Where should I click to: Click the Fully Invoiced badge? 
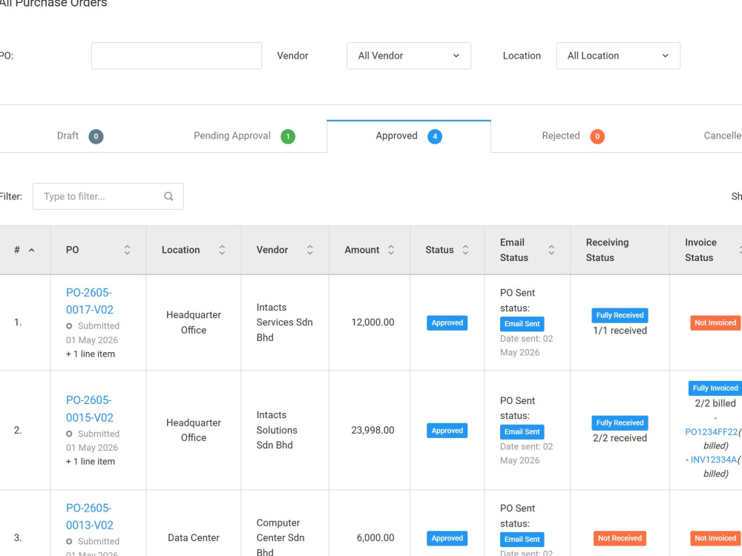click(715, 388)
